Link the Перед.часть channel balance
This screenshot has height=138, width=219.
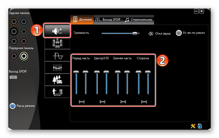click(x=81, y=102)
